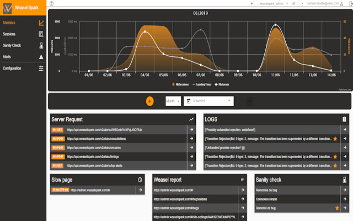Screen dimensions: 353x221
Task: Click the clock icon in Slow page header
Action: tap(140, 180)
